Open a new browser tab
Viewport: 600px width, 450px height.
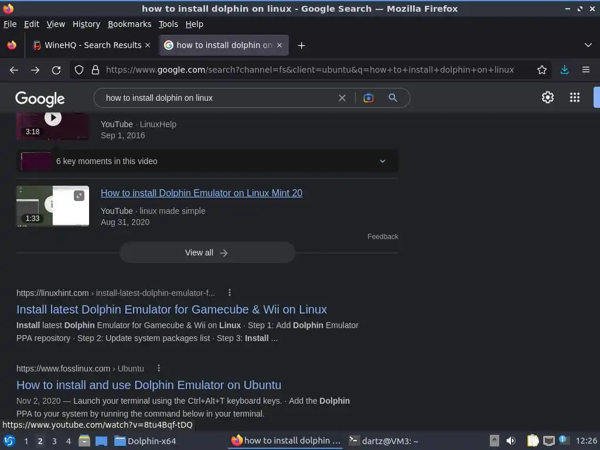[x=302, y=46]
